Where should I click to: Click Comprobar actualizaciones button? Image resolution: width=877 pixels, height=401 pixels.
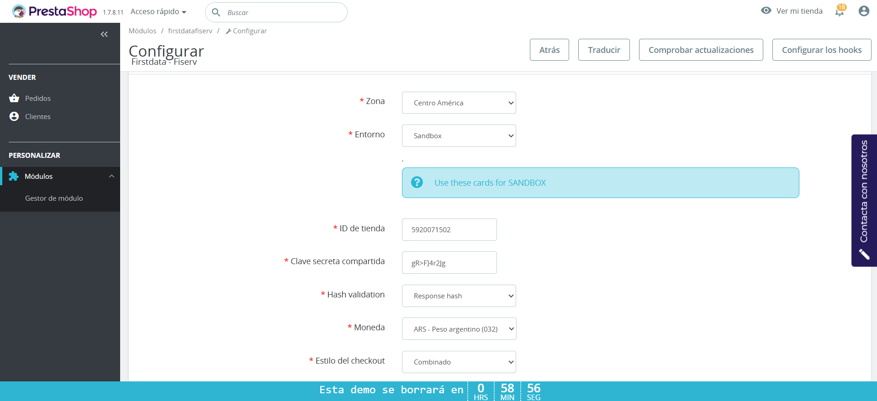pyautogui.click(x=701, y=50)
